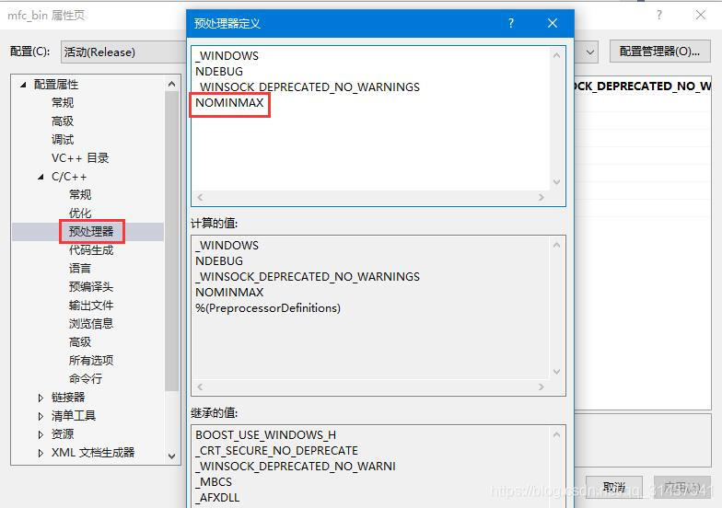Image resolution: width=722 pixels, height=508 pixels.
Task: Click down arrow of definitions edit box scrollbar
Action: [x=556, y=182]
